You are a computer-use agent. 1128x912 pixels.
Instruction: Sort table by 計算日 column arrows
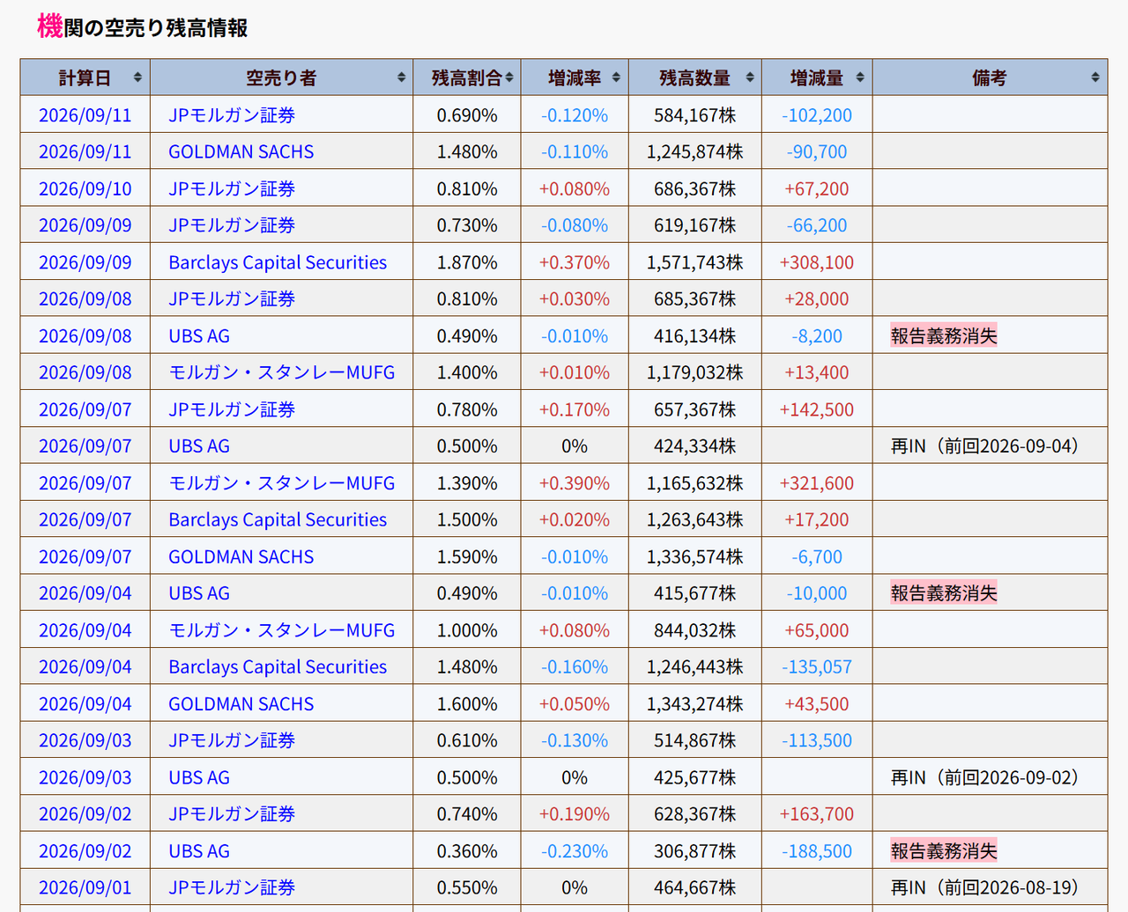point(137,77)
